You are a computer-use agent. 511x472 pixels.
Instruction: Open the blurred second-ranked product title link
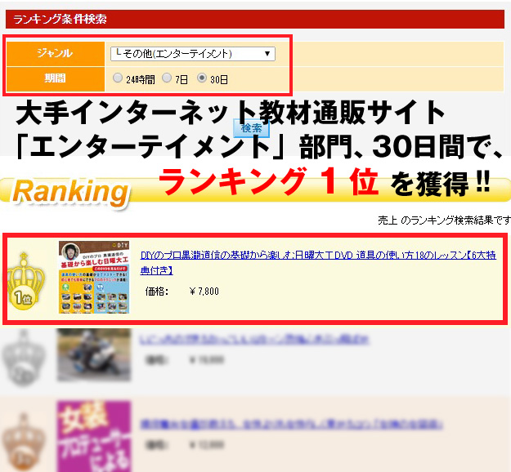[254, 339]
